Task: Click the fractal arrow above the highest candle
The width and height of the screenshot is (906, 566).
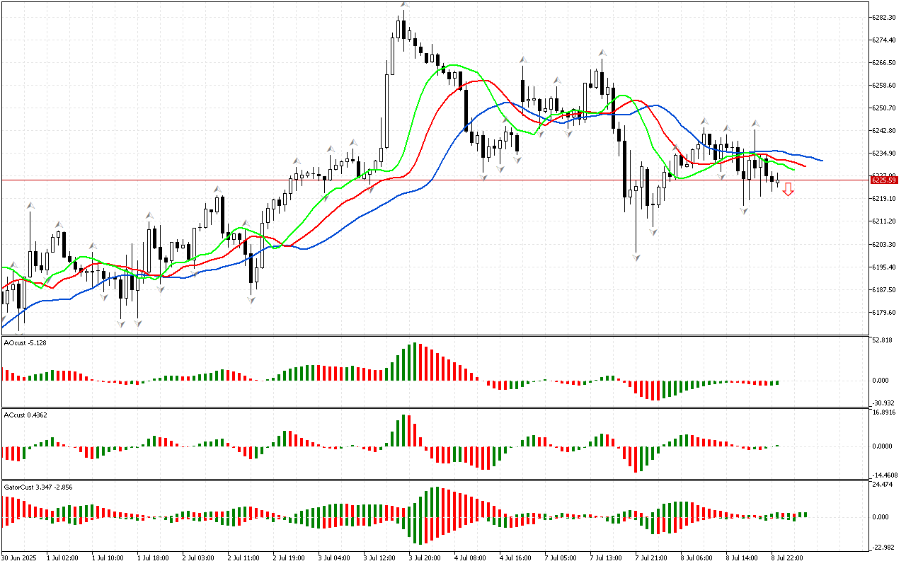Action: pyautogui.click(x=403, y=6)
